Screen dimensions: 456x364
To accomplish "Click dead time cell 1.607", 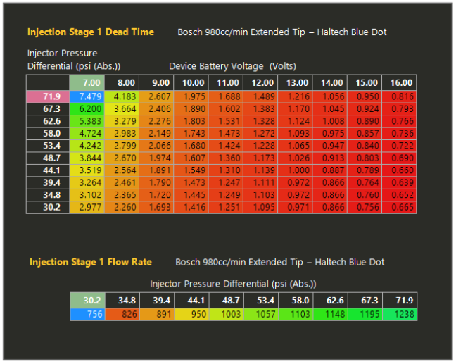I will 191,158.
